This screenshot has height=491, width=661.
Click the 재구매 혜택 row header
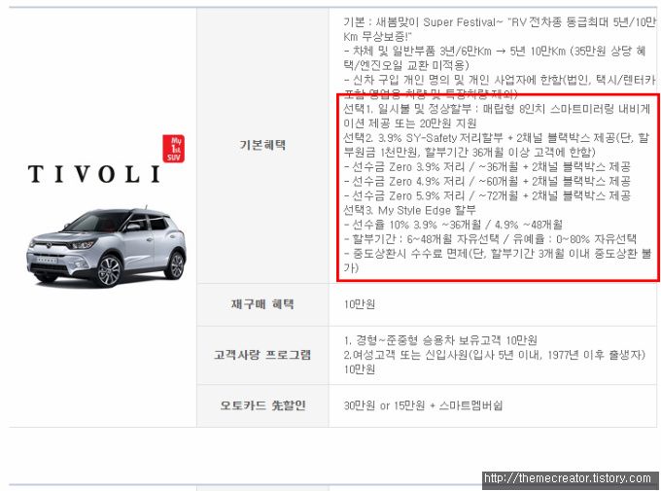262,304
